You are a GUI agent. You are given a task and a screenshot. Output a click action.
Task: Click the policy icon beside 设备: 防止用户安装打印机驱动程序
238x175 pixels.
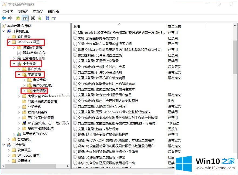coord(75,135)
